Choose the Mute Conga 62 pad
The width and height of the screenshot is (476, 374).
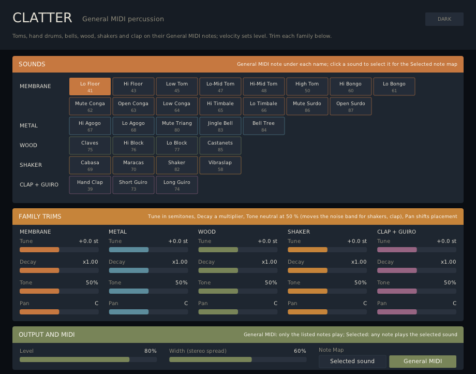(x=90, y=106)
